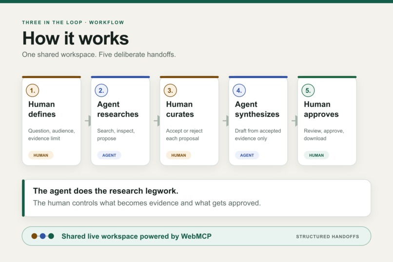Image resolution: width=393 pixels, height=262 pixels.
Task: Click 'THREE IN THE LOOP · WORKFLOW' label
Action: click(x=73, y=22)
